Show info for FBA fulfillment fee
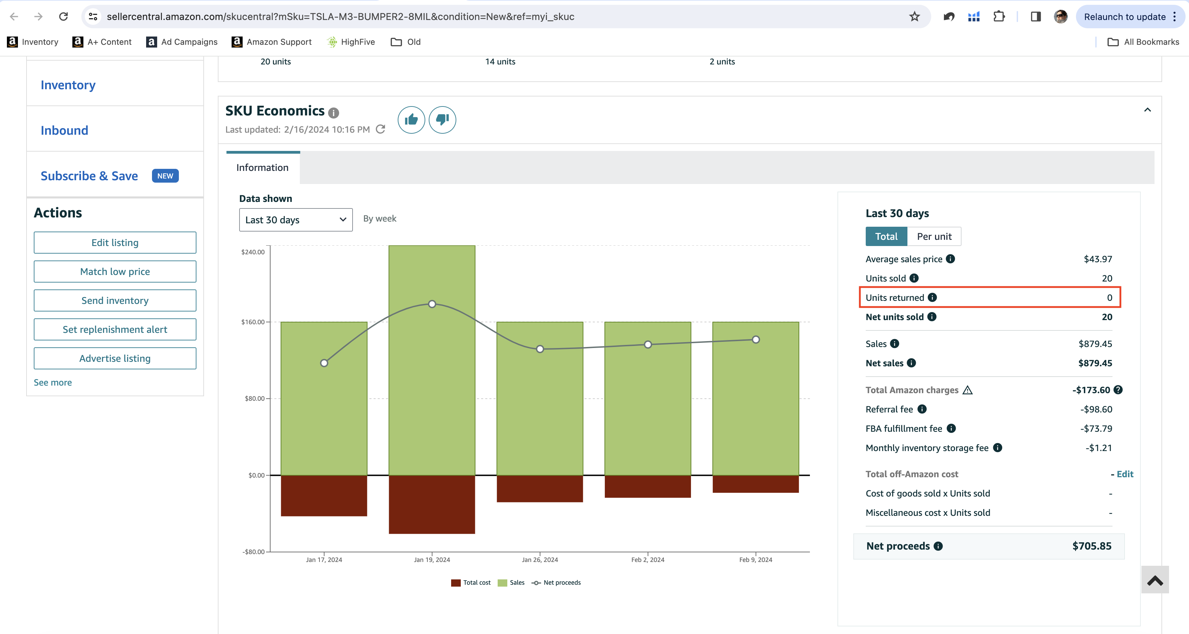This screenshot has height=634, width=1189. (951, 428)
